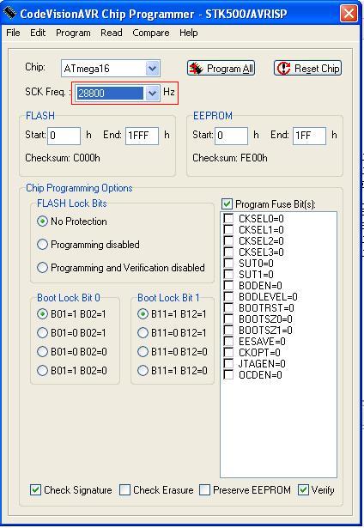Enable the Check Erasure checkbox
Viewport: 364px width, 528px height.
125,489
